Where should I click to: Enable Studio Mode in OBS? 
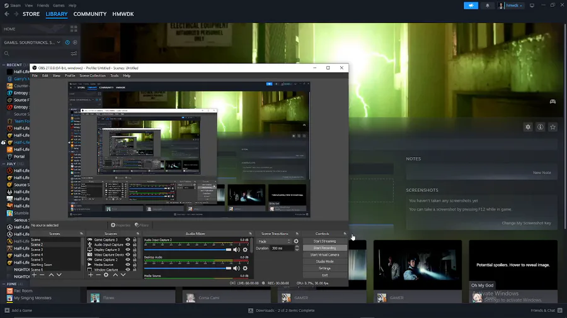coord(324,261)
